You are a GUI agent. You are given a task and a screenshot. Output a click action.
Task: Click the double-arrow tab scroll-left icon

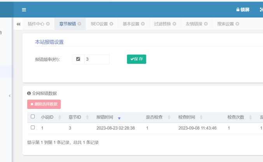point(18,24)
